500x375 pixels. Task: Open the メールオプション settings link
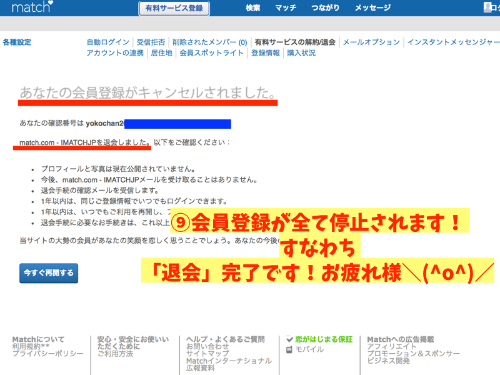[x=371, y=42]
